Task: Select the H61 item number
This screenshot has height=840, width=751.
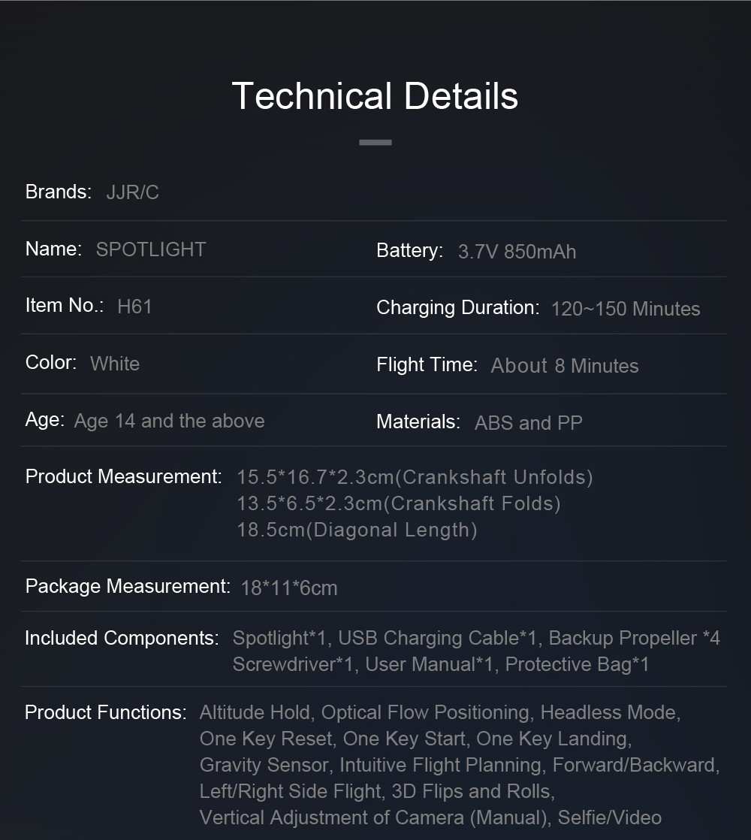Action: click(134, 307)
